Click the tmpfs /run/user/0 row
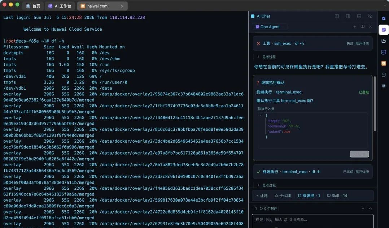389x228 pixels. click(65, 82)
